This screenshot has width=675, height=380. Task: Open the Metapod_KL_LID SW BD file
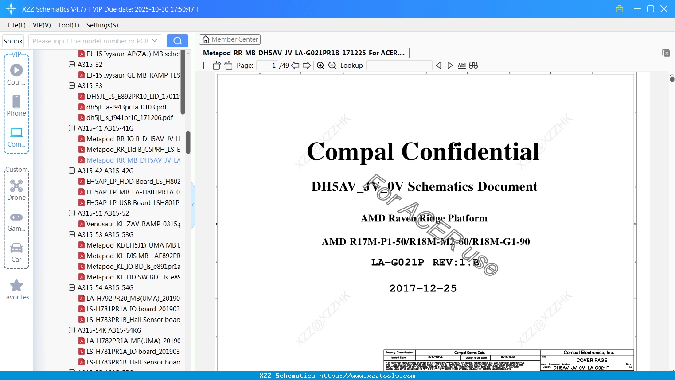click(x=129, y=277)
